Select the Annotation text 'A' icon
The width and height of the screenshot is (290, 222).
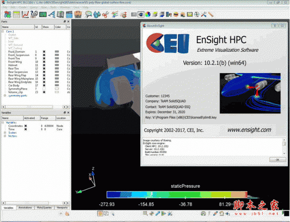point(52,15)
